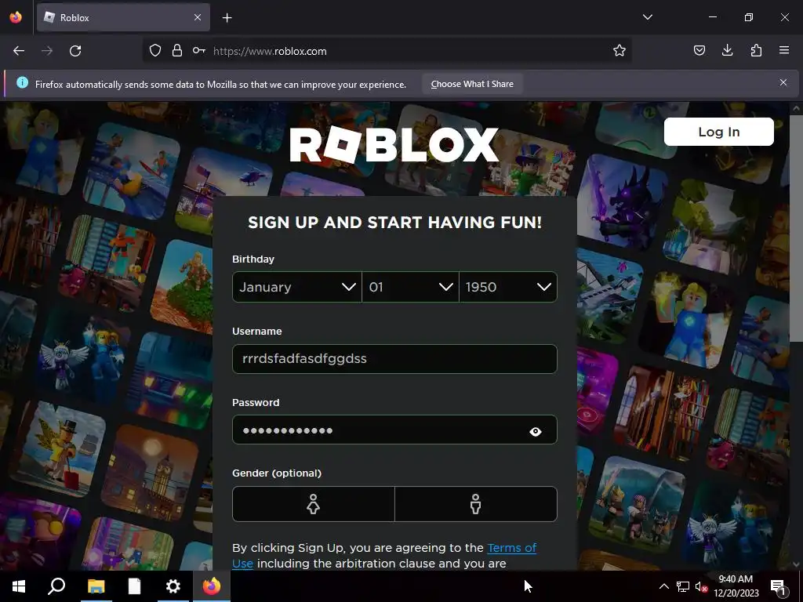
Task: Open the saved logins key icon
Action: (x=199, y=51)
